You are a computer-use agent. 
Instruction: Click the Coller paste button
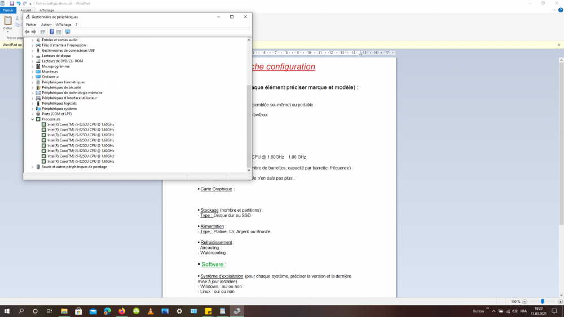(8, 24)
